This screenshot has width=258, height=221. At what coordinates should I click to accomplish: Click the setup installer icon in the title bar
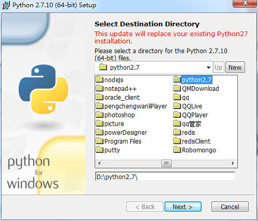[6, 5]
